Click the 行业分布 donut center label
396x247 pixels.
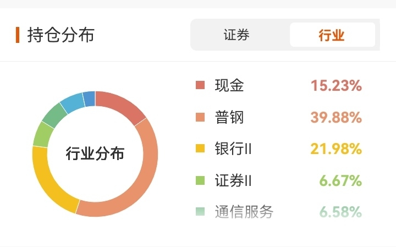pos(95,153)
